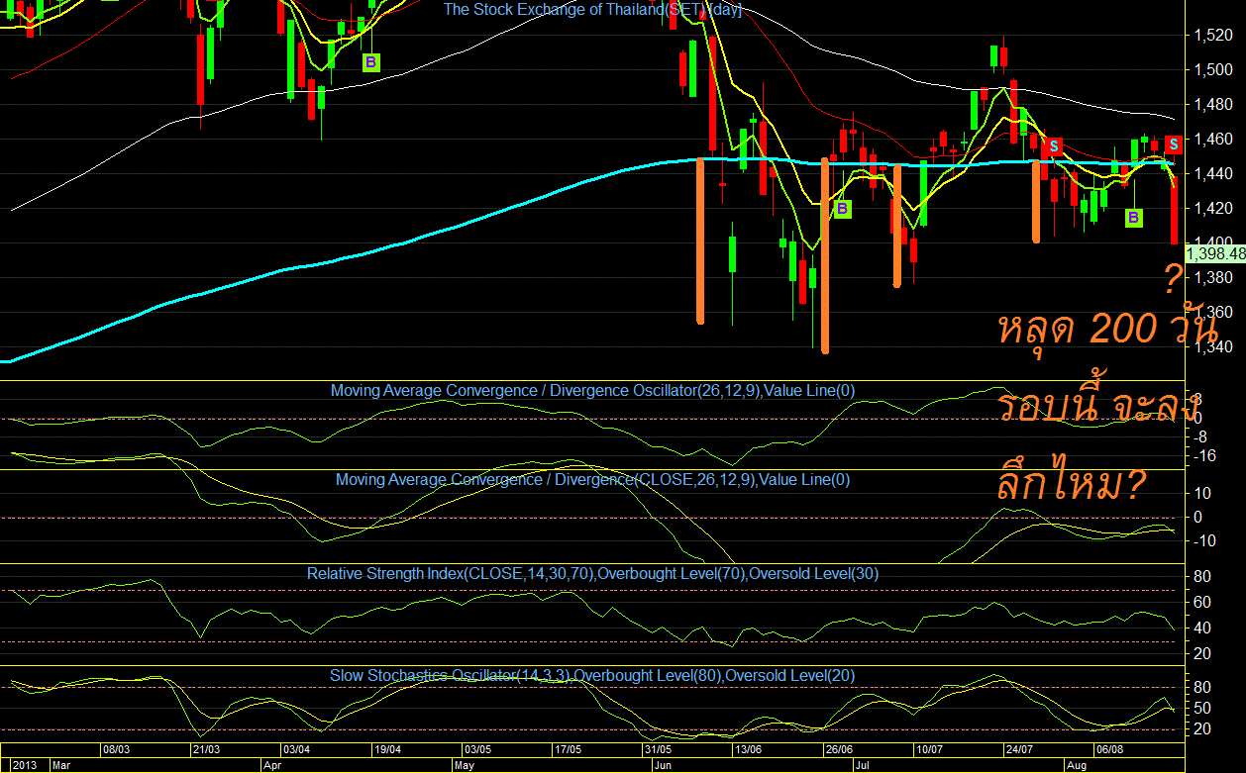This screenshot has height=773, width=1246.
Task: Click the 1,480 price axis label
Action: [x=1211, y=105]
